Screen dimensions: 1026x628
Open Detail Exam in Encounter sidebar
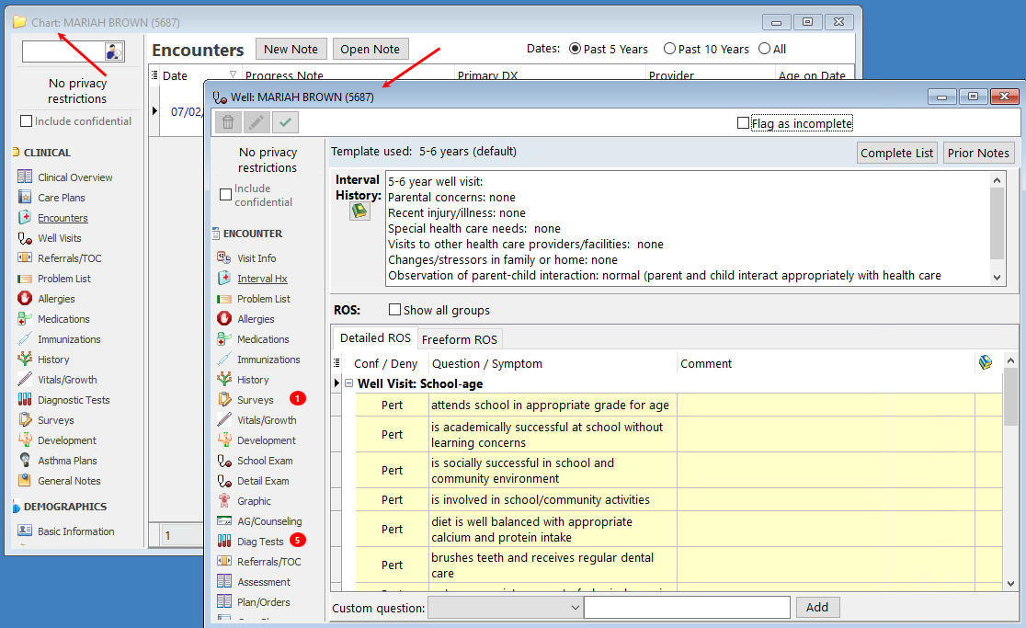pos(262,481)
